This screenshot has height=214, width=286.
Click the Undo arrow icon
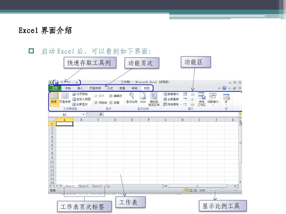[x=62, y=82]
